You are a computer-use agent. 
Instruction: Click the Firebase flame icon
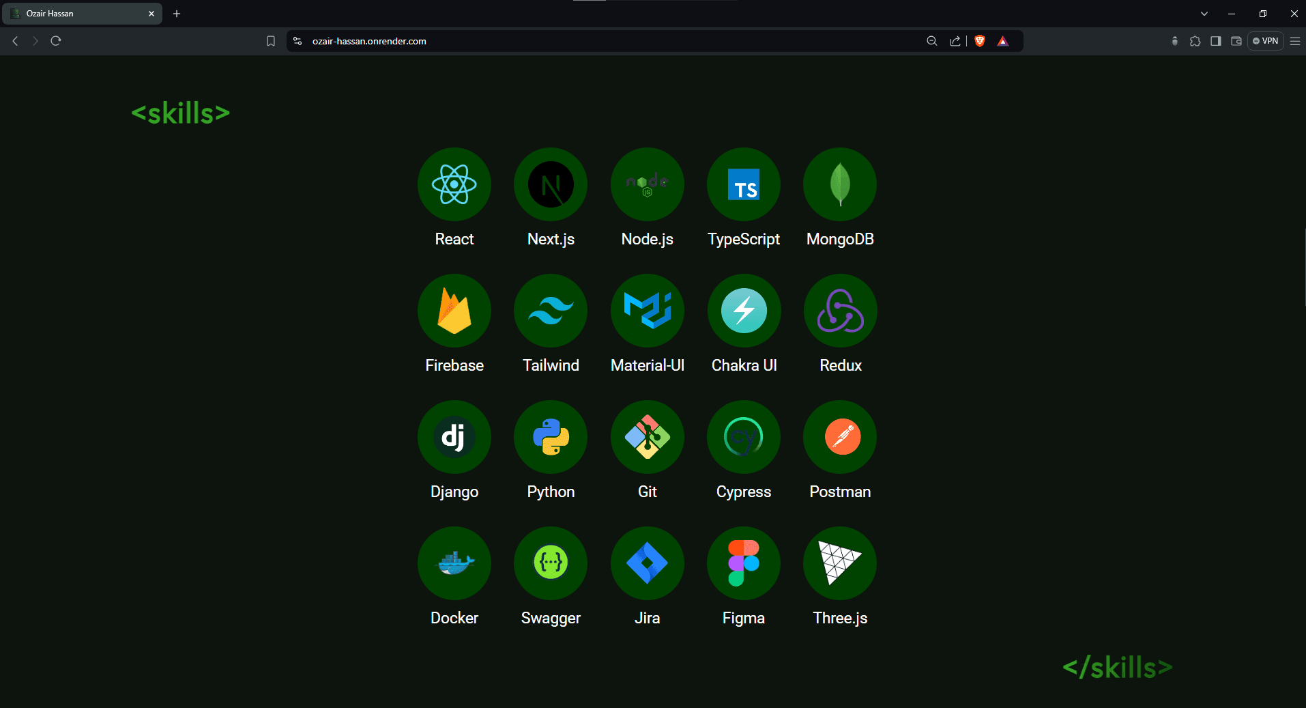(454, 311)
